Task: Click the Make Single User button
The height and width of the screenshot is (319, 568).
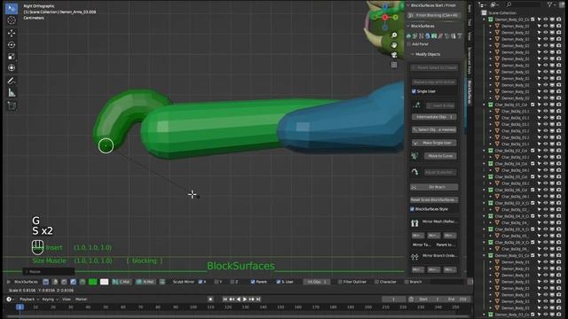Action: point(434,143)
